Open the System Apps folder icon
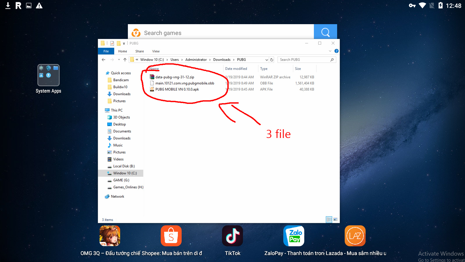Image resolution: width=465 pixels, height=262 pixels. coord(48,75)
